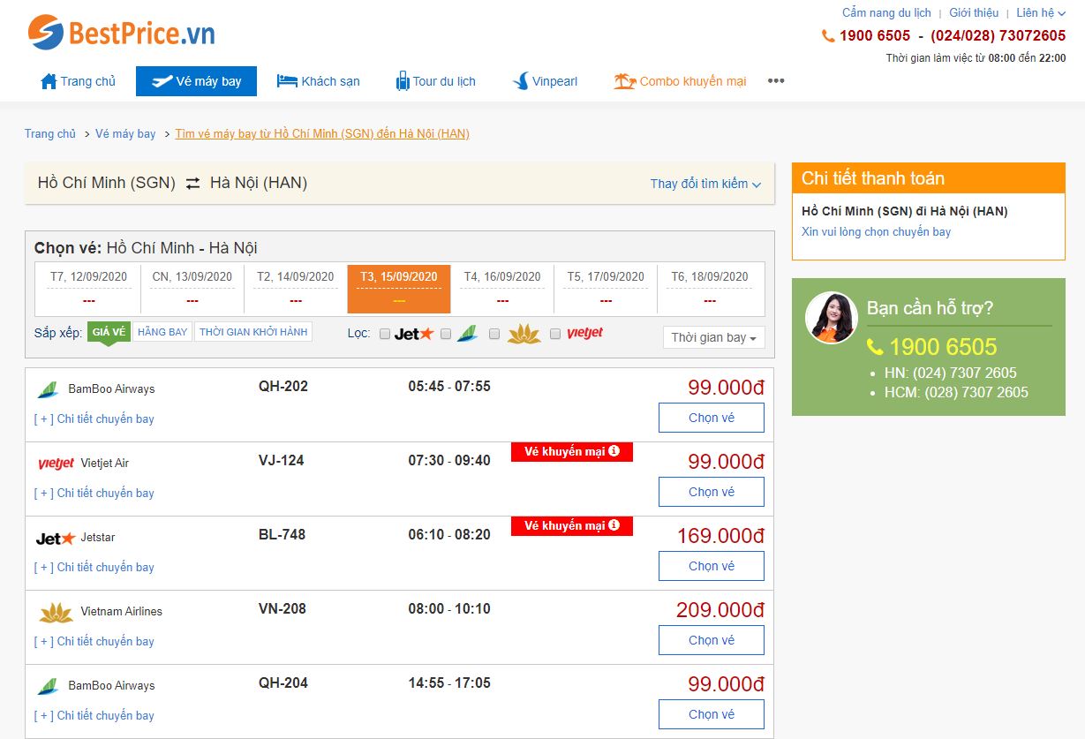The image size is (1085, 739).
Task: Click Chọn vé for flight QH-202
Action: [712, 418]
